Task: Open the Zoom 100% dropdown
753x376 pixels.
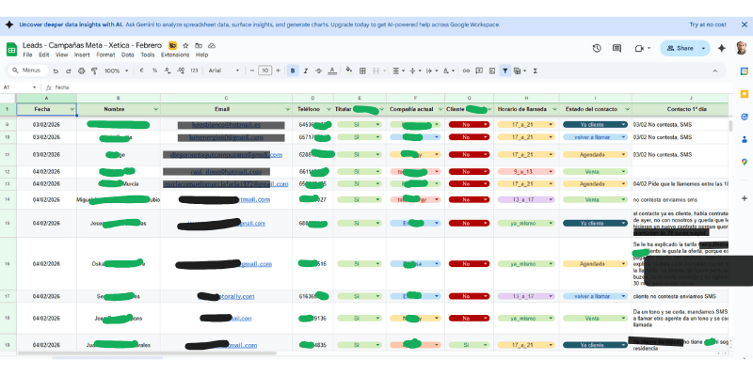Action: point(117,71)
